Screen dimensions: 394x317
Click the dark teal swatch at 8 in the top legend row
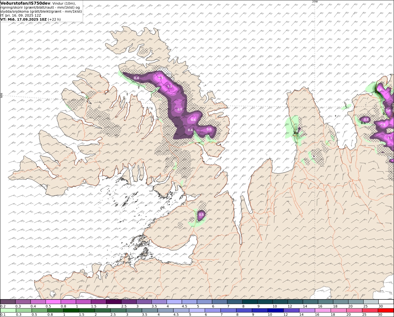pos(250,302)
